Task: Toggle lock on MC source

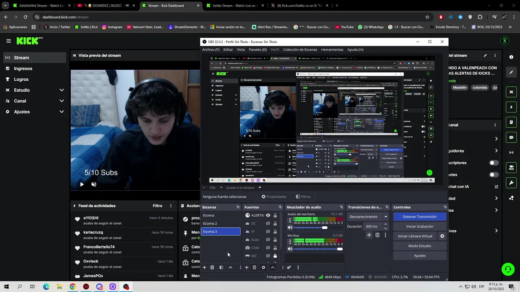Action: [x=275, y=256]
